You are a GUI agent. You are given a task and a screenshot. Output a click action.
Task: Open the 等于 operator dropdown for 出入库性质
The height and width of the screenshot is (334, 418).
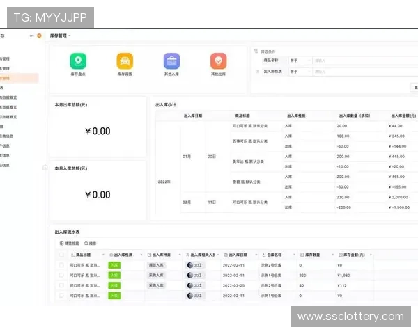300,72
